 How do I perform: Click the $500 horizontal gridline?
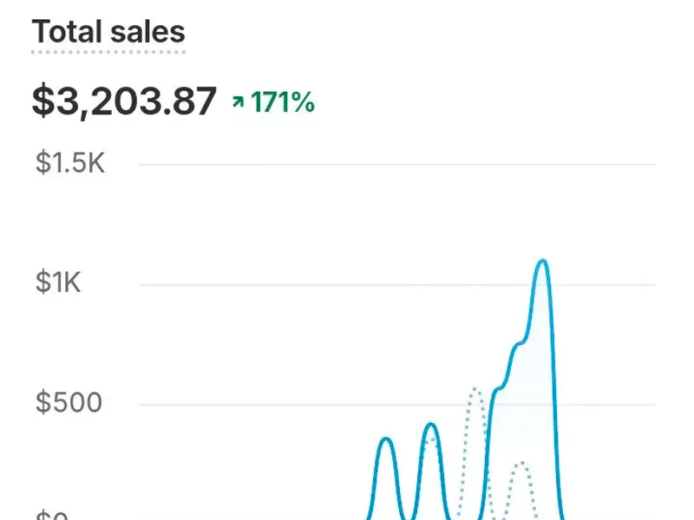point(260,404)
